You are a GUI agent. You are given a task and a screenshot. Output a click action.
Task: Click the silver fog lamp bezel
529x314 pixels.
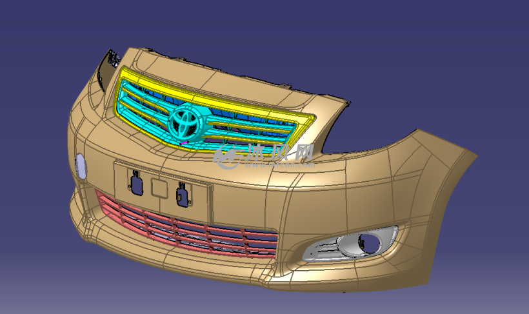350,244
